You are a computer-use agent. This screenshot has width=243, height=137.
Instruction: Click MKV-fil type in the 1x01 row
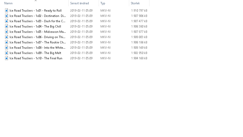[x=105, y=11]
